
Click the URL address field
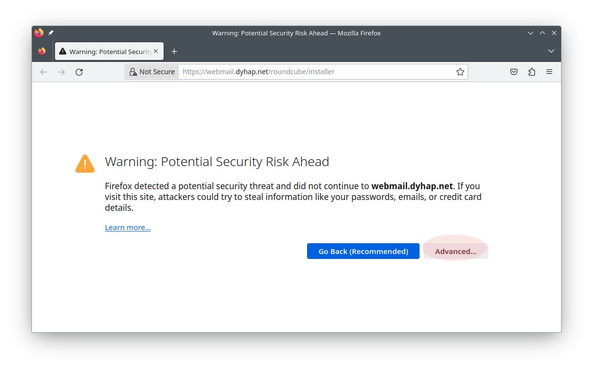(314, 72)
